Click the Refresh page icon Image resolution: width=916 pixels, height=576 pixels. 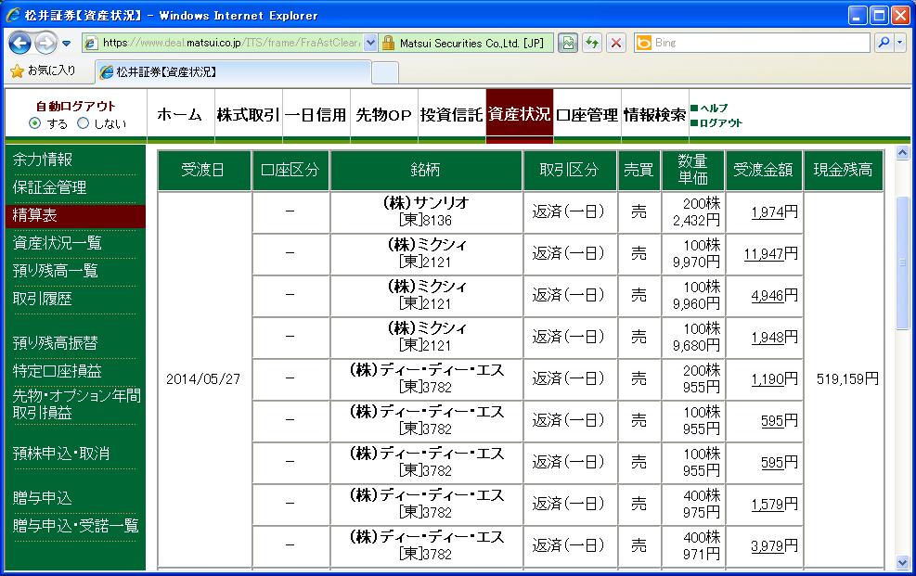coord(591,43)
